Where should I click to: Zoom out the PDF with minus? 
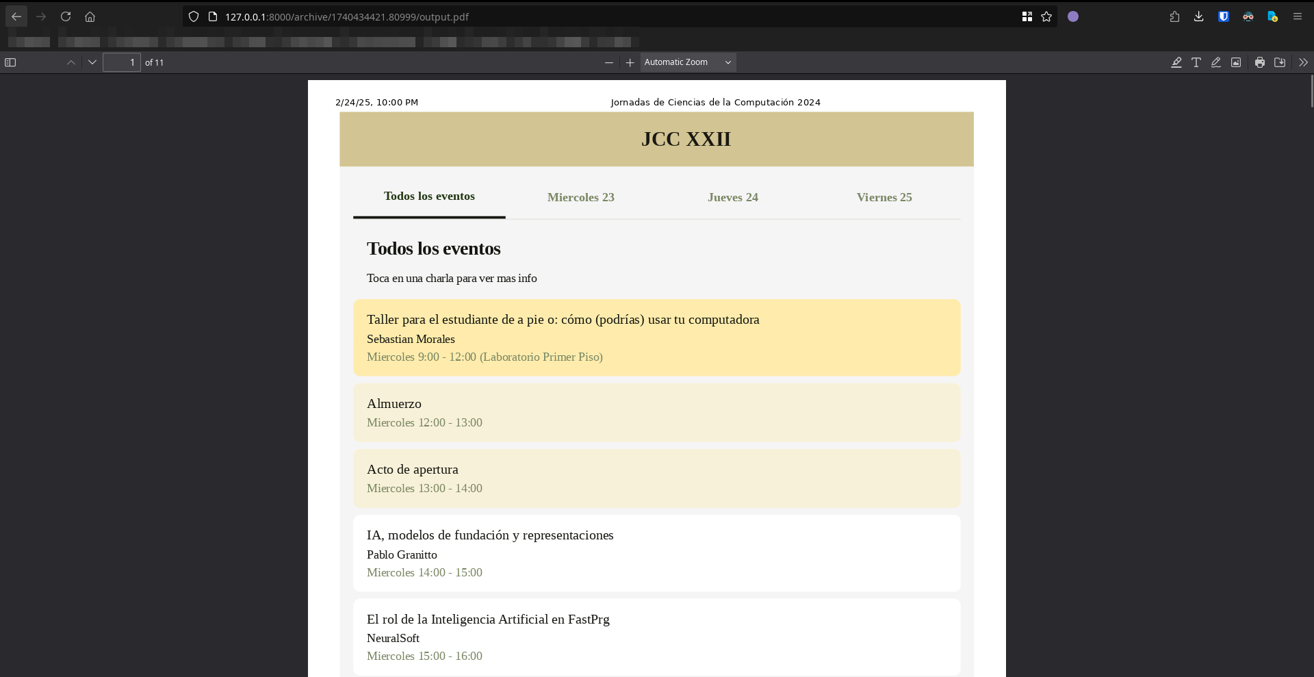pos(609,62)
